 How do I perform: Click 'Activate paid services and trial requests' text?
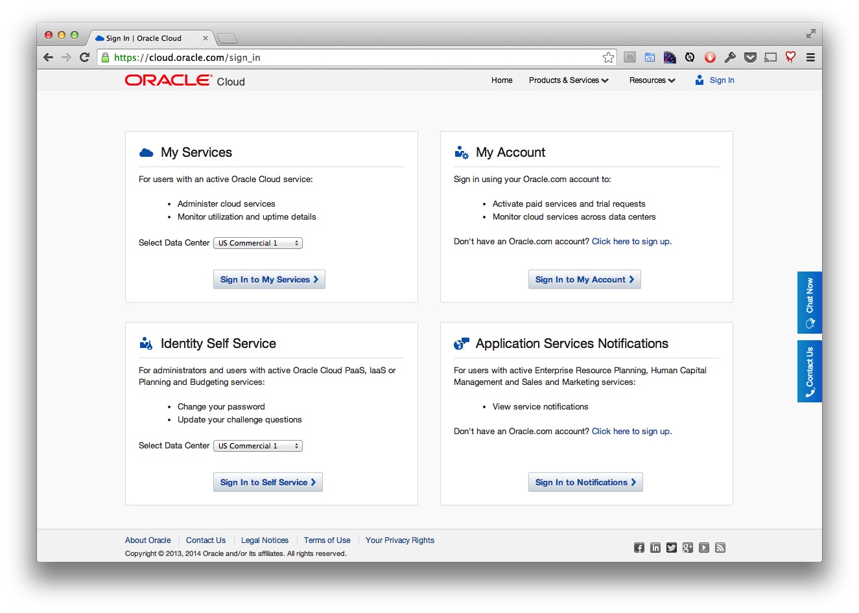569,204
